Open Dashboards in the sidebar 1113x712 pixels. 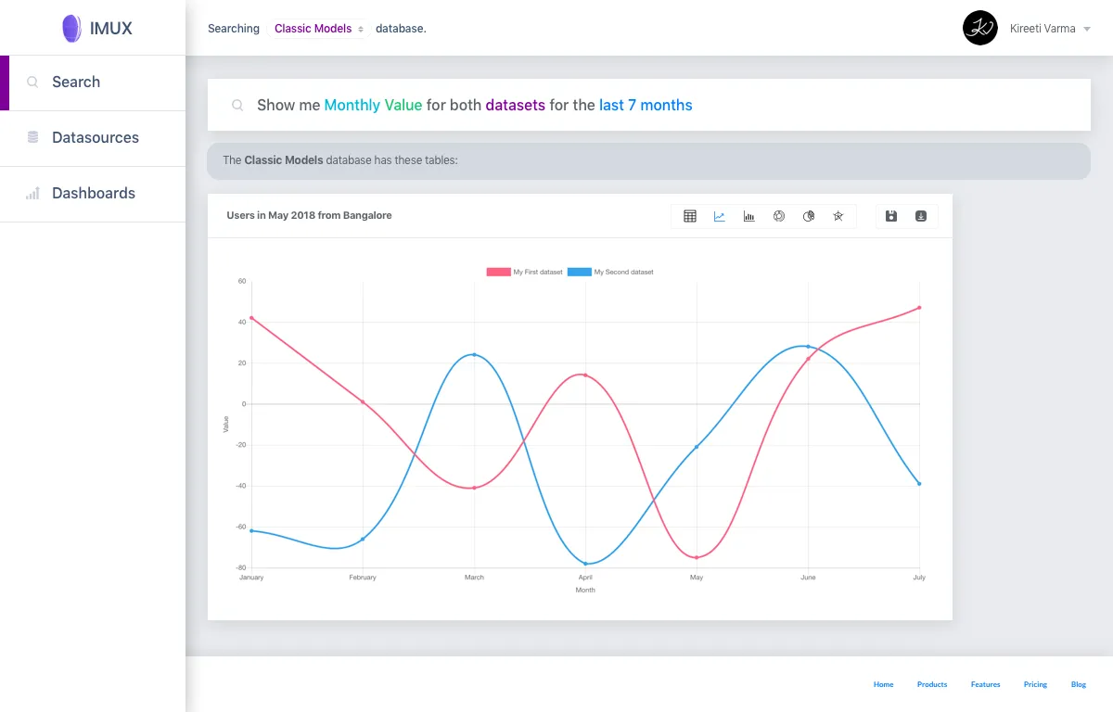[93, 194]
